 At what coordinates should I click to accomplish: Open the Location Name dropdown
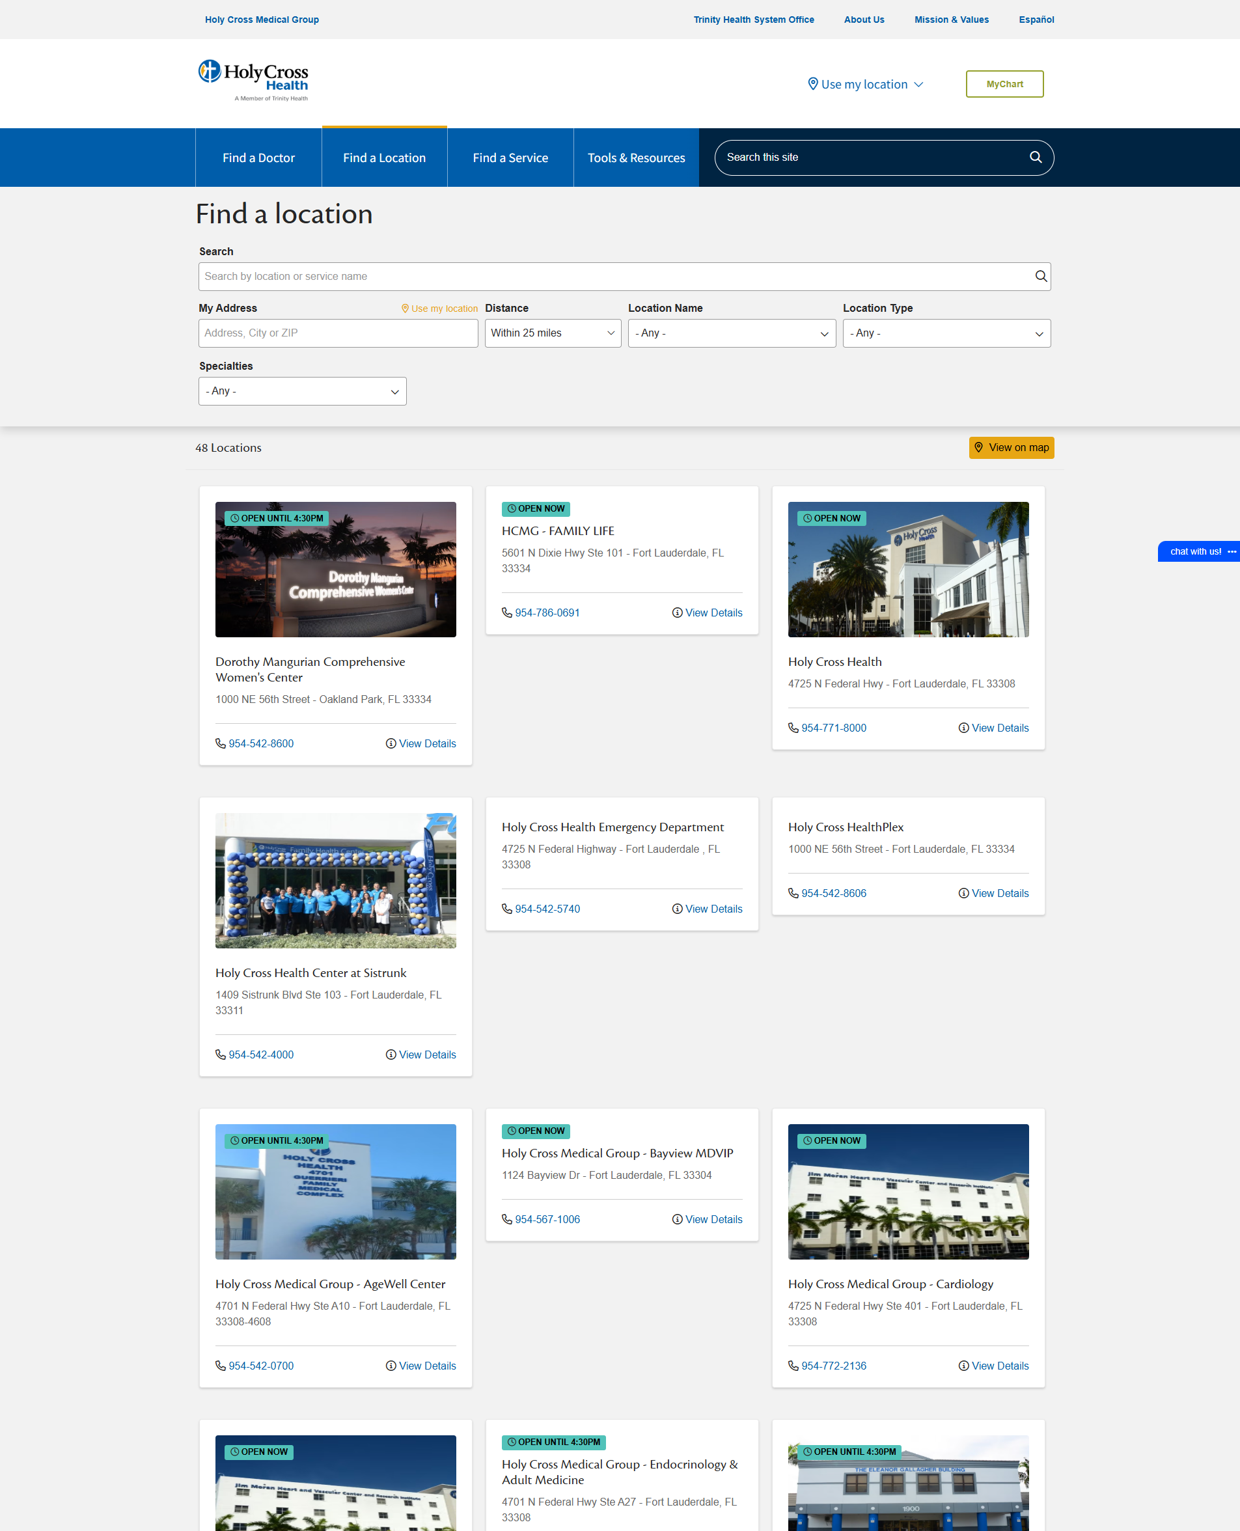click(732, 334)
